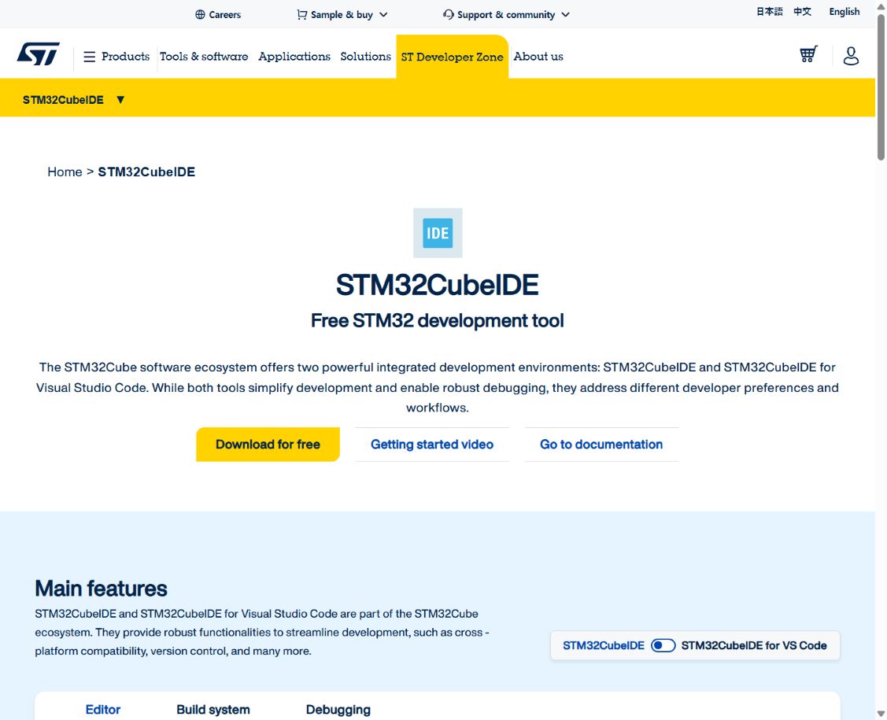The height and width of the screenshot is (720, 887).
Task: Click the cart icon beside Sample & buy
Action: click(x=302, y=15)
